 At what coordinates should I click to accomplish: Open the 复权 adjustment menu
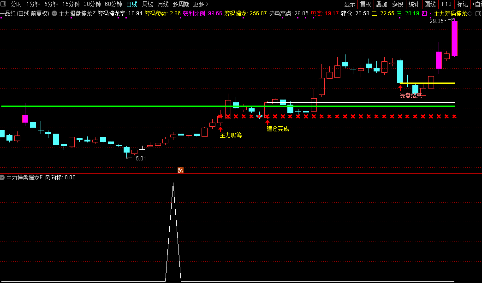click(366, 4)
